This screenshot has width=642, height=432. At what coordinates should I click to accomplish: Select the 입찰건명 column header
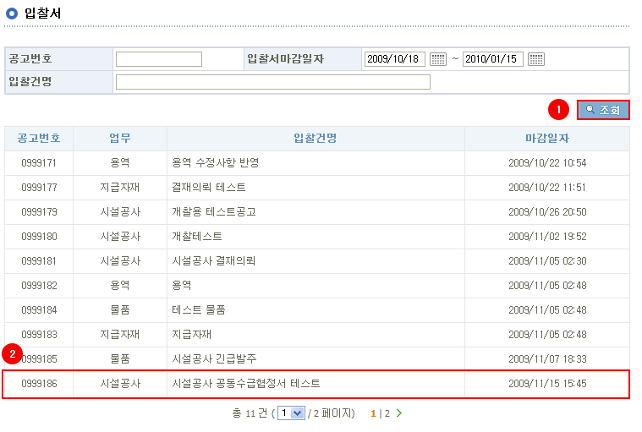pyautogui.click(x=316, y=139)
